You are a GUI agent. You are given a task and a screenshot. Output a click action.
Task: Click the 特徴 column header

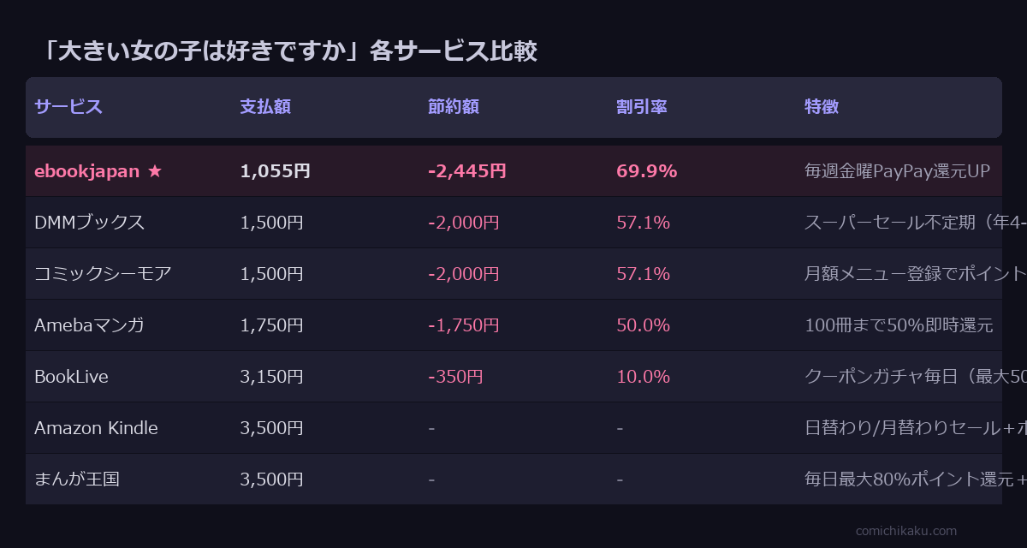822,107
